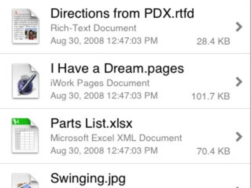Image resolution: width=251 pixels, height=188 pixels.
Task: Click the date under Parts List.xlsx
Action: pos(104,151)
